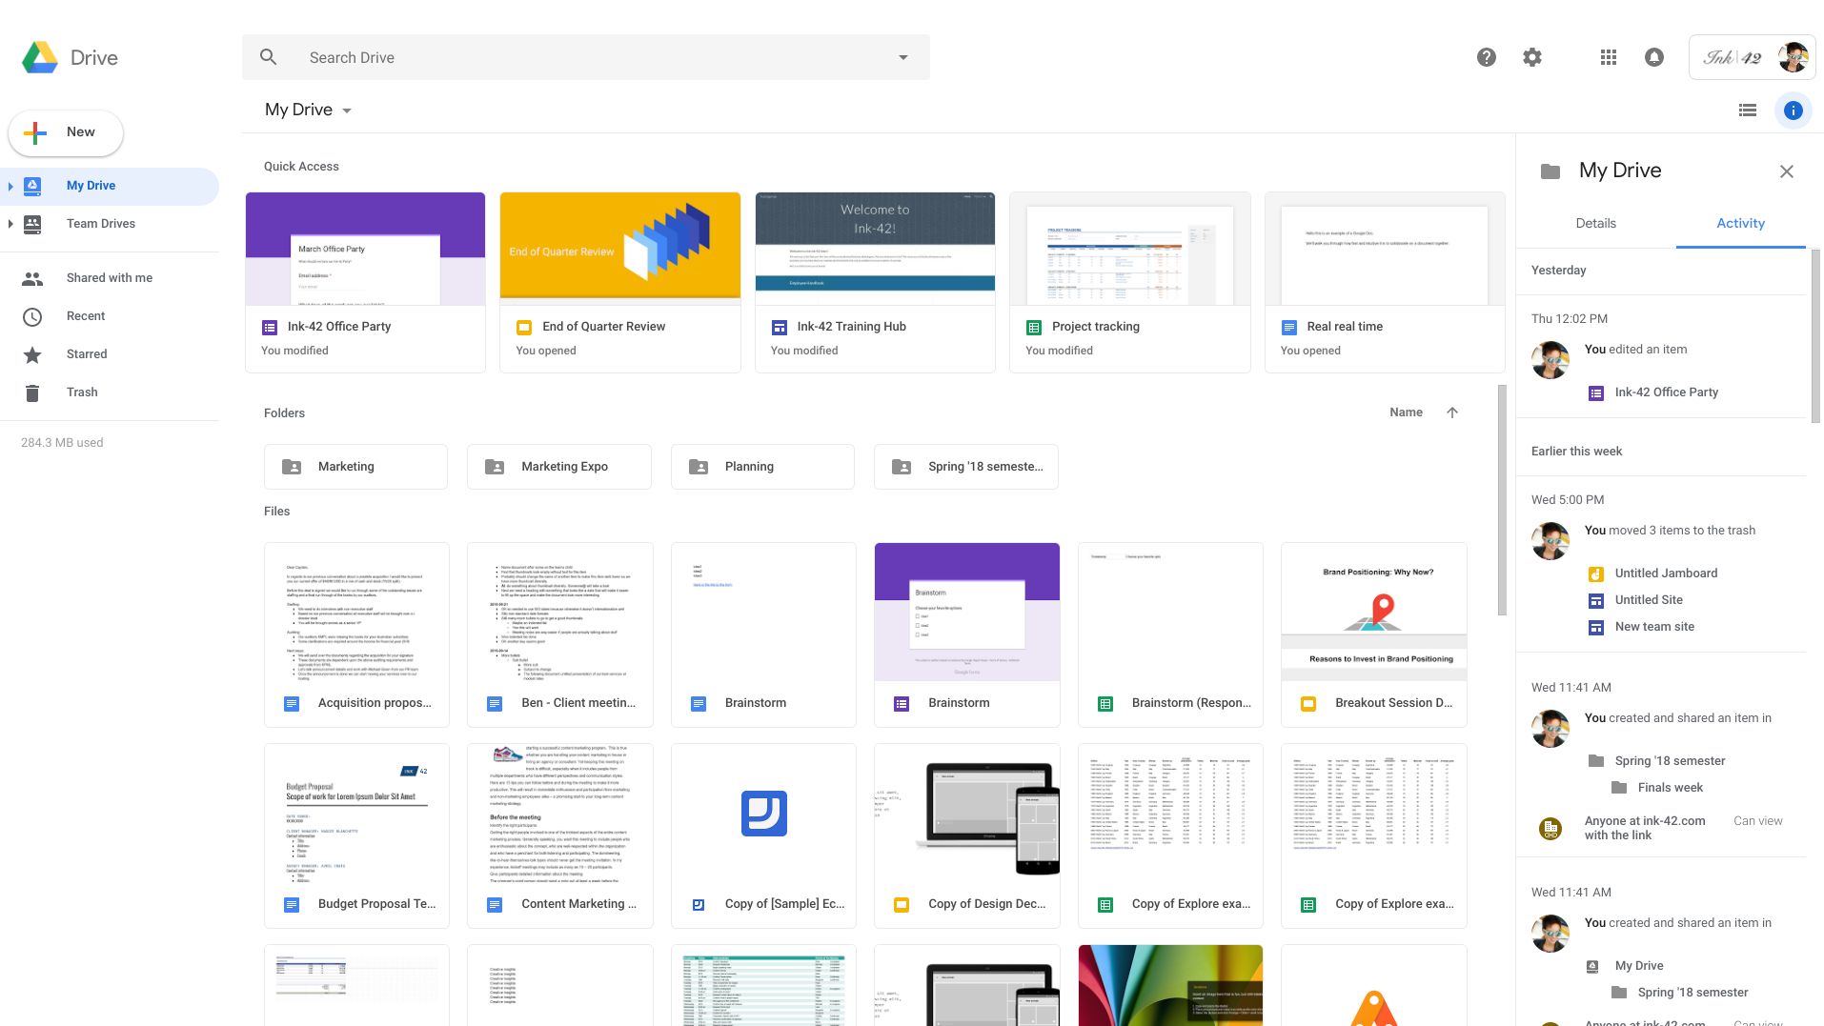Click Project tracking Sheets icon
The image size is (1824, 1026).
click(1034, 327)
